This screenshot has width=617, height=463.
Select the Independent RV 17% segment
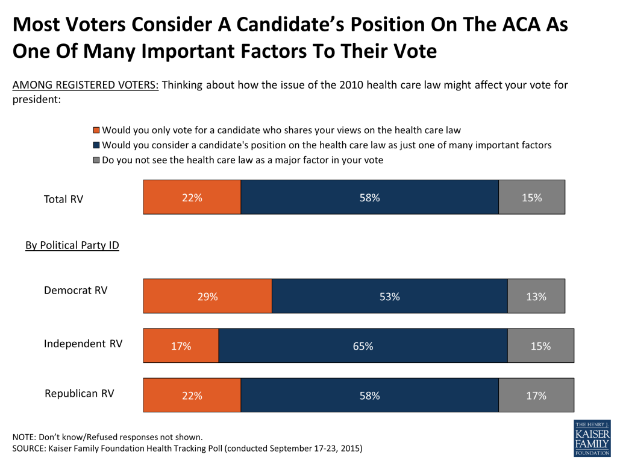[181, 345]
